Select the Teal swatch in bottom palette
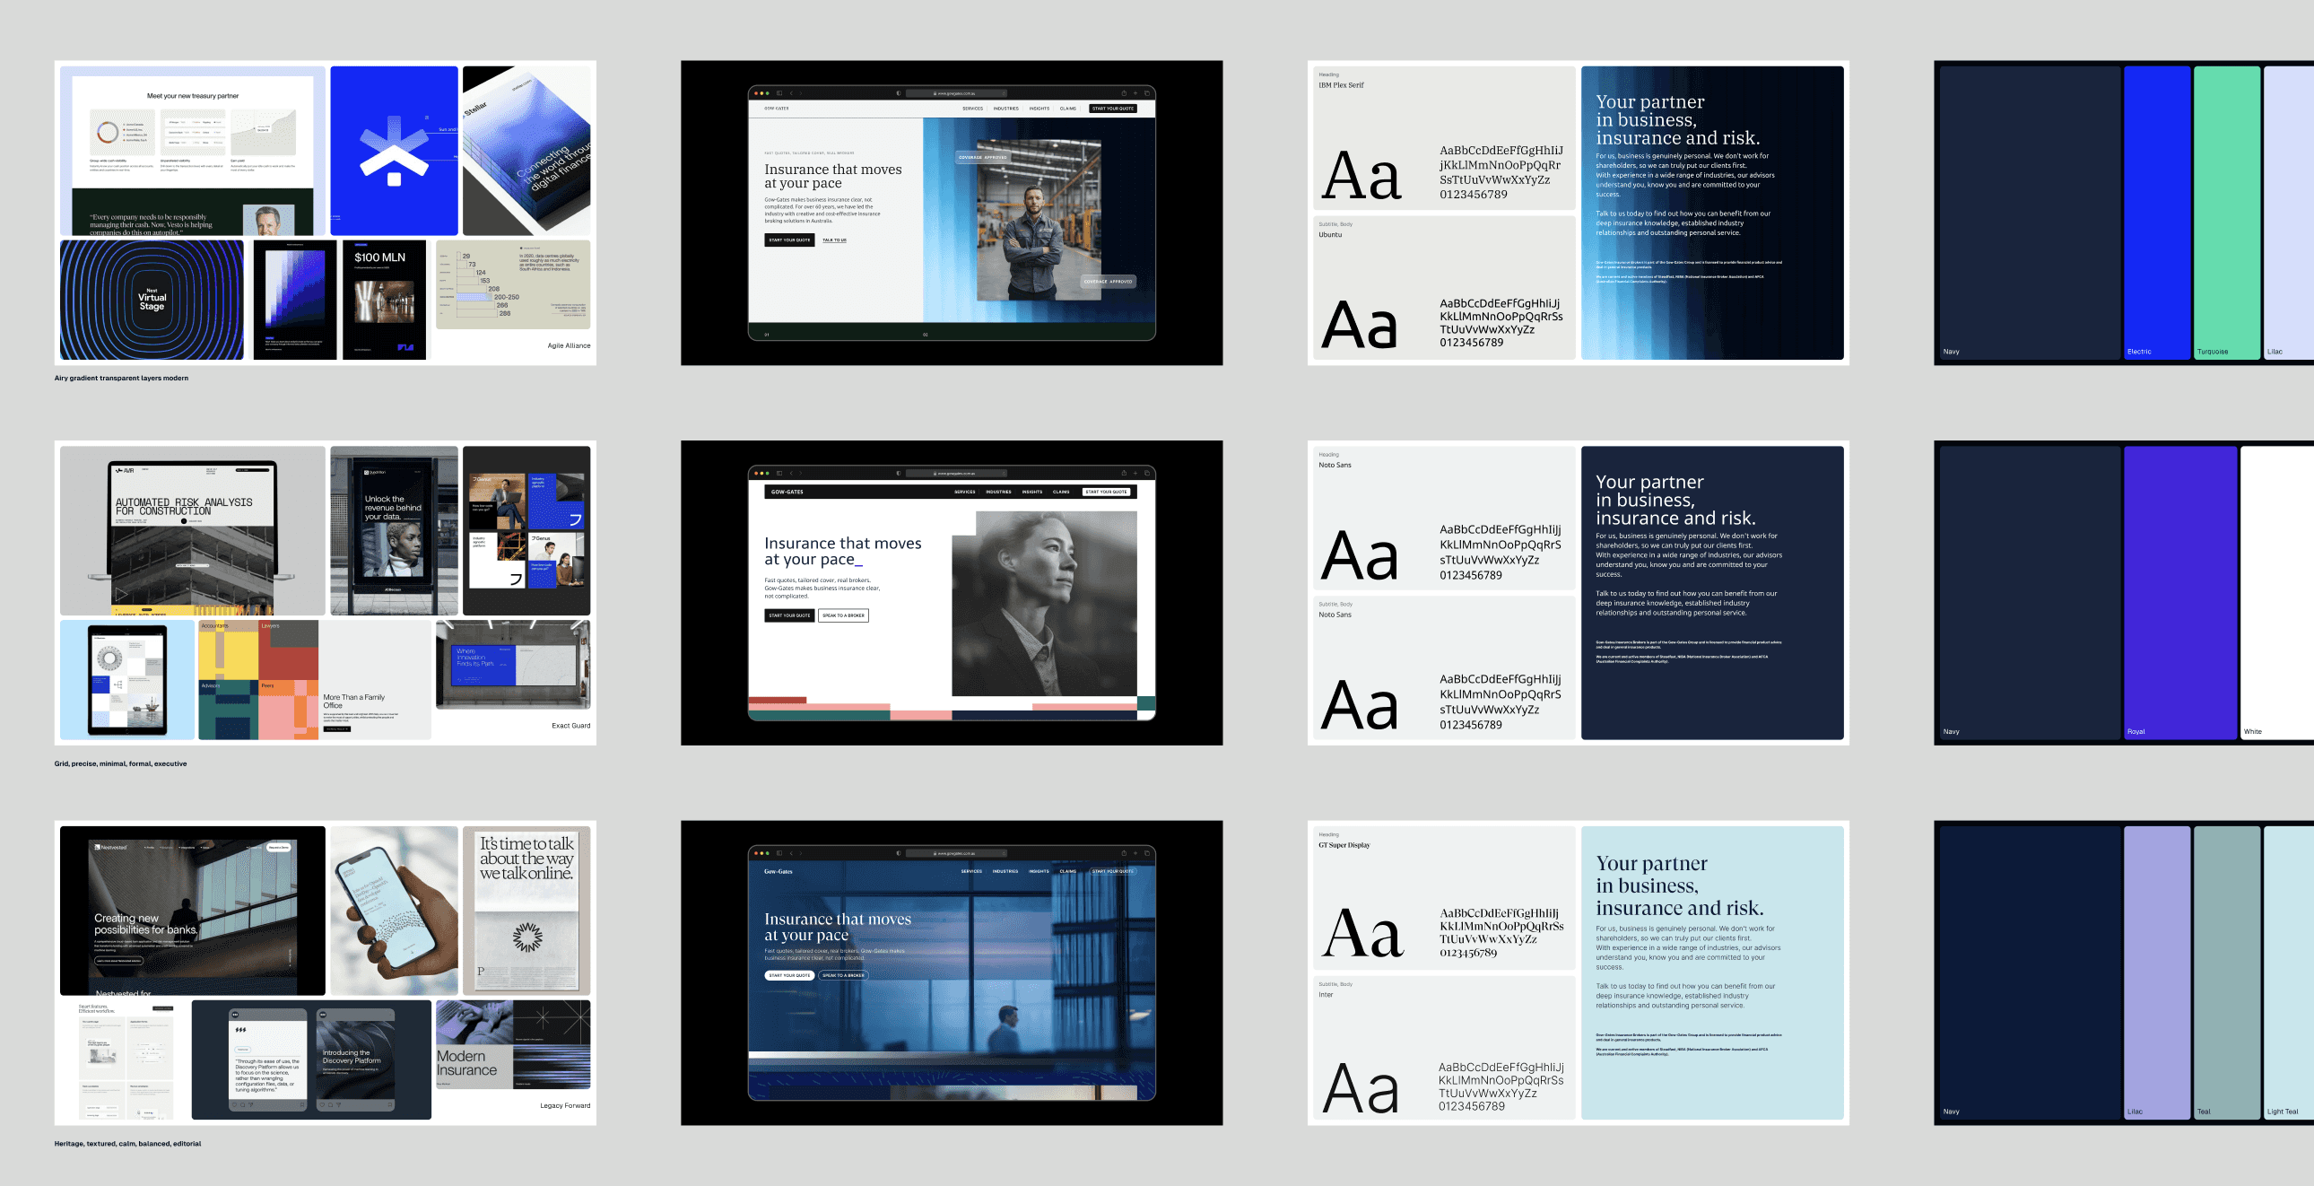The image size is (2314, 1186). point(2226,971)
